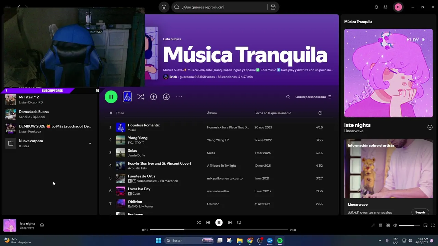
Task: Open the miniplayer icon
Action: [425, 225]
